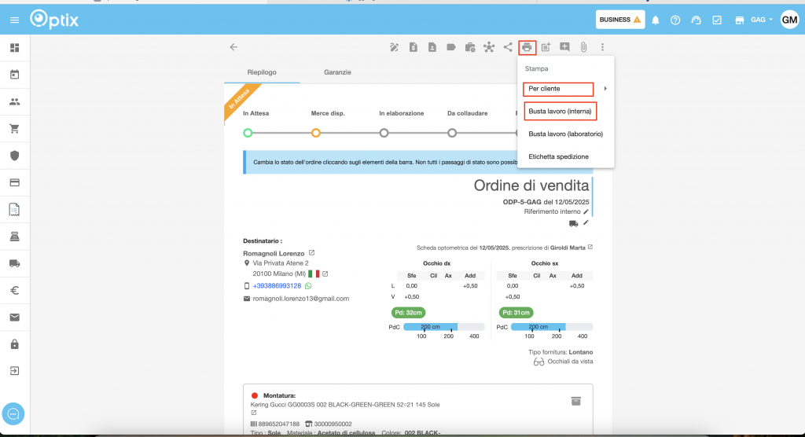The height and width of the screenshot is (437, 805).
Task: Open the notifications bell
Action: (x=655, y=20)
